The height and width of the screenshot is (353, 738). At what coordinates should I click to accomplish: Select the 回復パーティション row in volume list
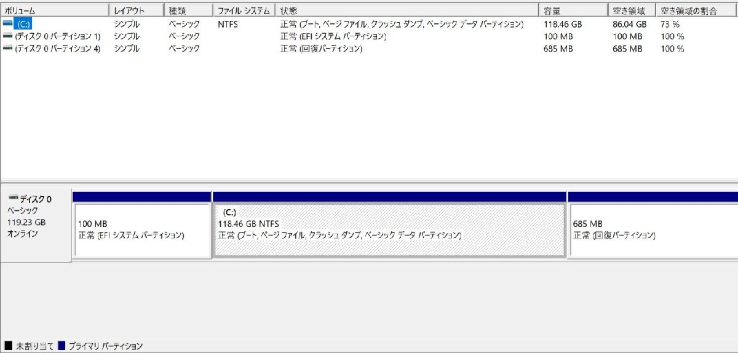[x=369, y=49]
